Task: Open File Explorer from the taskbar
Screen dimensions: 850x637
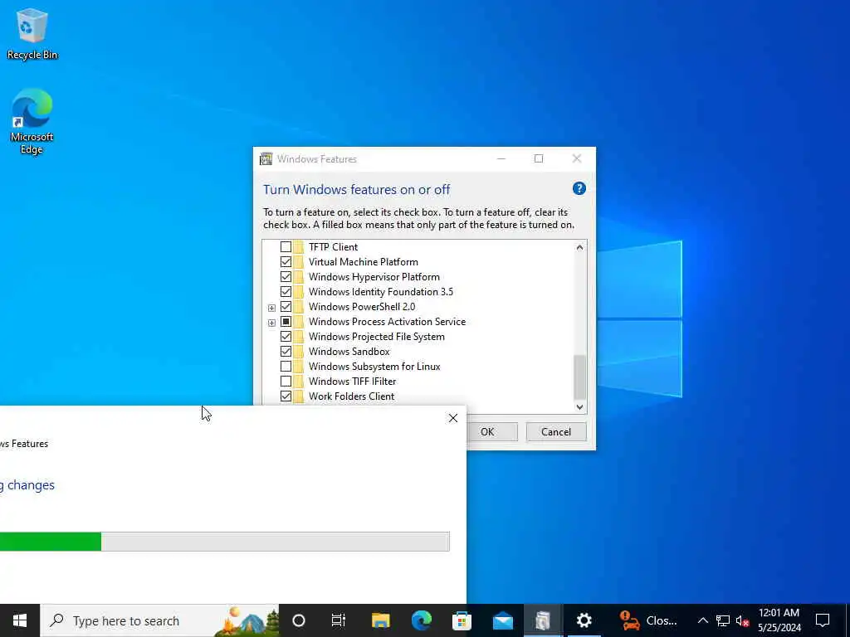Action: 380,620
